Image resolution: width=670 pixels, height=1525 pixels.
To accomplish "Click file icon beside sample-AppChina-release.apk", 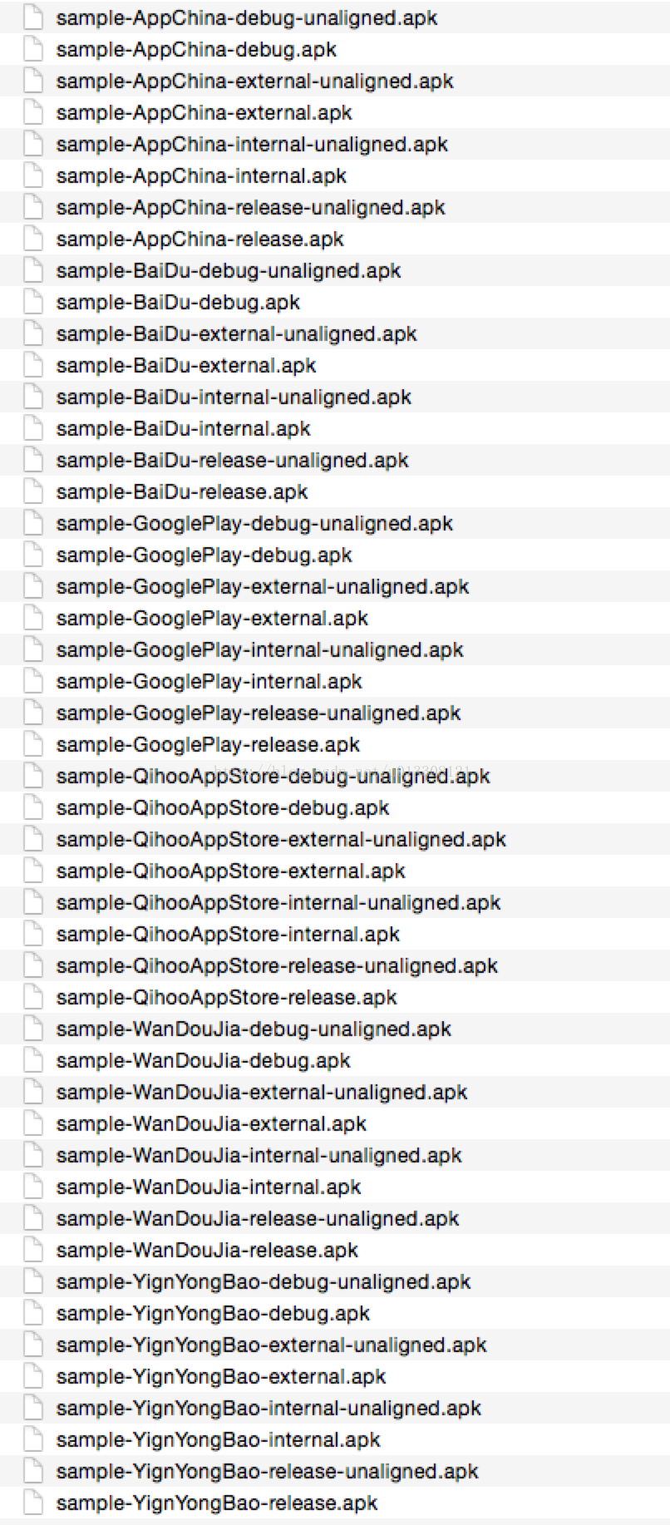I will click(33, 239).
